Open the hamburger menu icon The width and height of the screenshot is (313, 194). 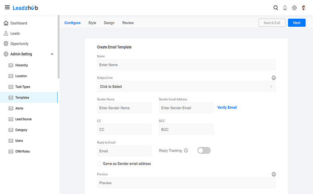click(x=7, y=8)
